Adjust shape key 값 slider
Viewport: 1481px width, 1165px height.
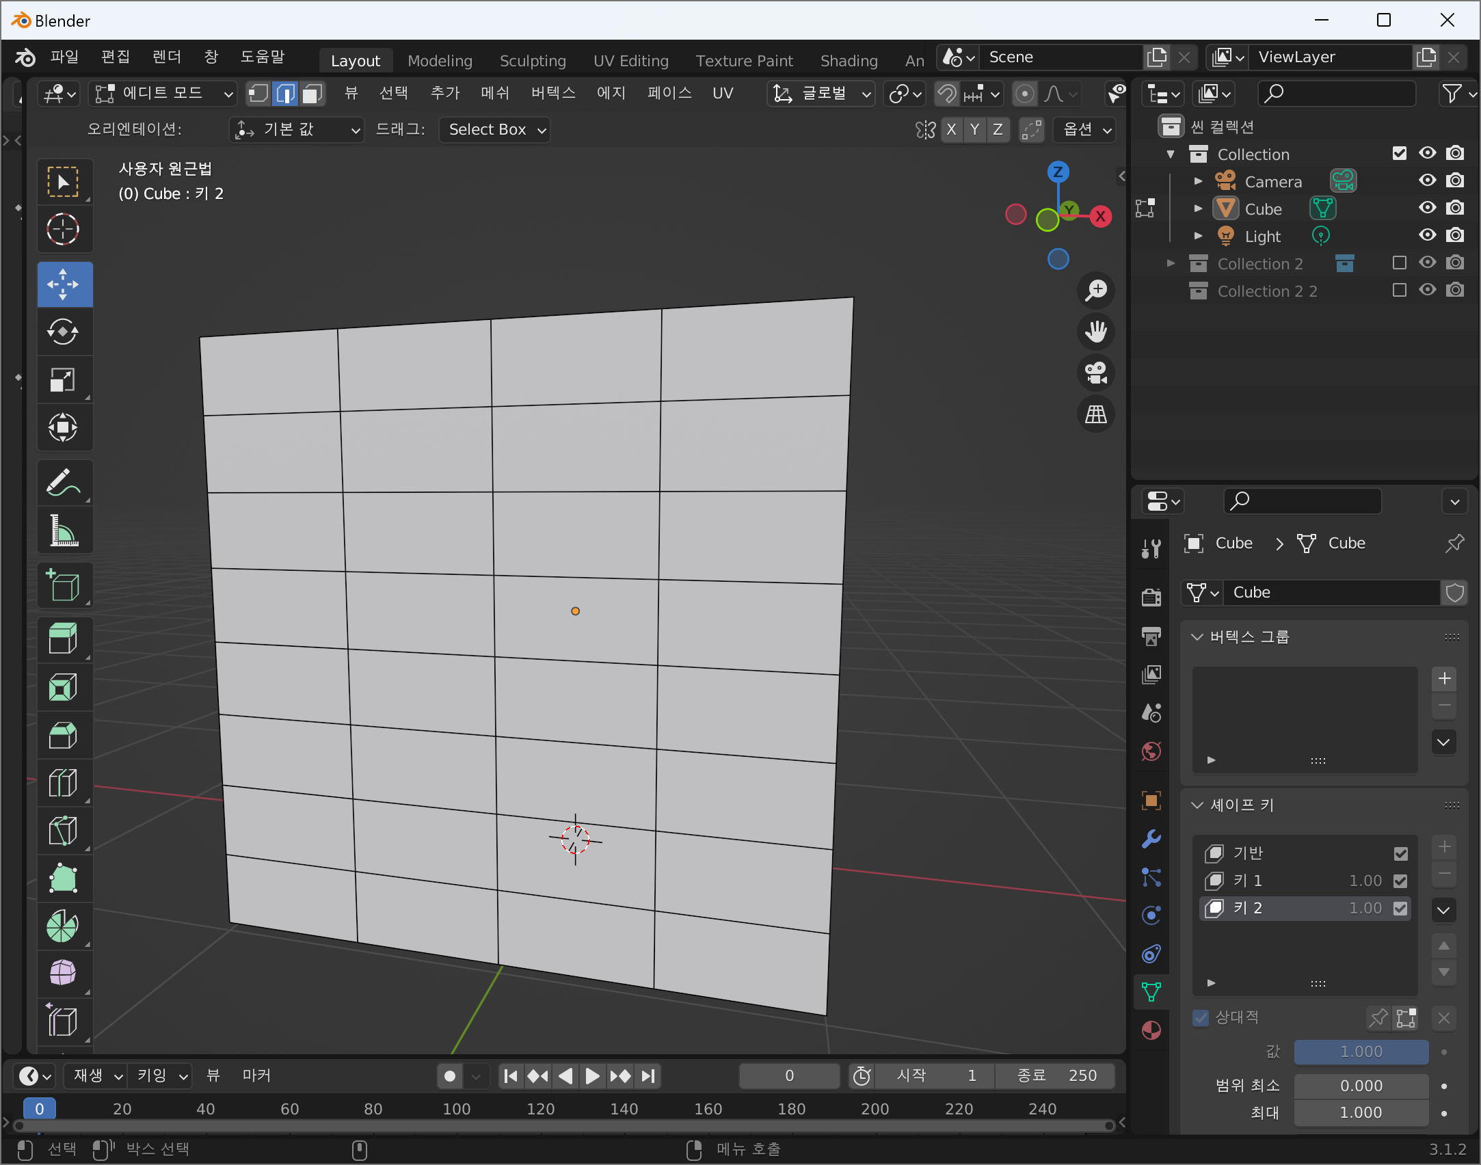(x=1361, y=1052)
